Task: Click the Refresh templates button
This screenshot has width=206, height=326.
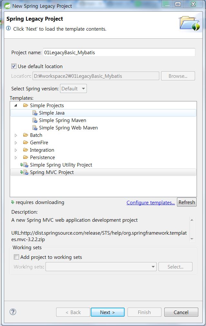Action: 187,202
